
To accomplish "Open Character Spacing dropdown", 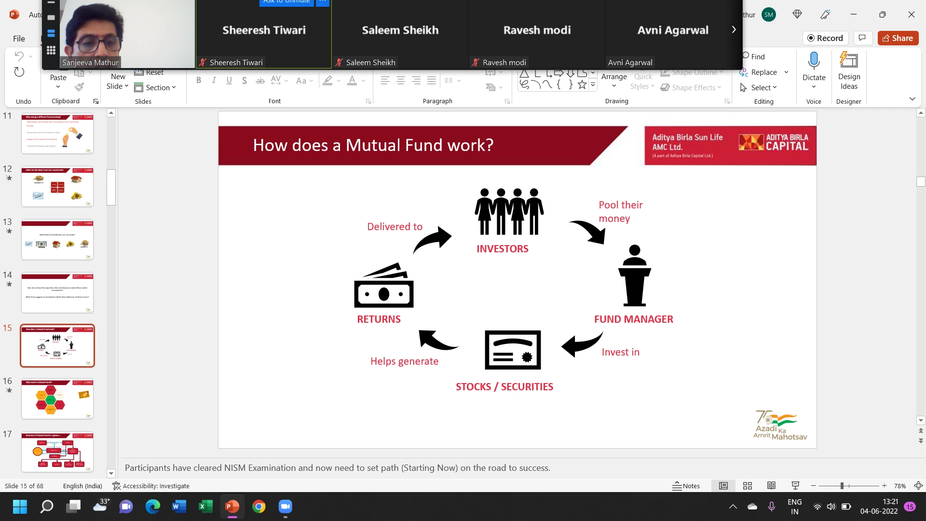I will (279, 81).
